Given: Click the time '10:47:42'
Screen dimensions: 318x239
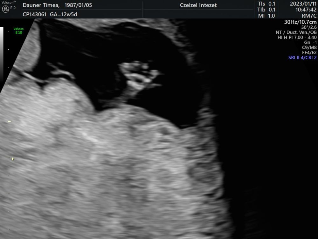Looking at the screenshot, I should 306,10.
